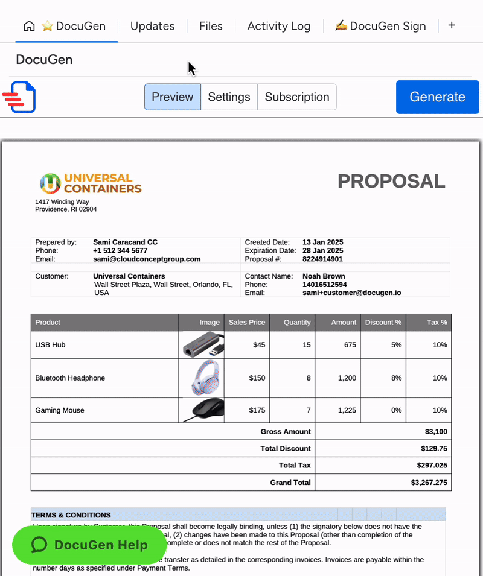Click the Created Date value 13 Jan 2025
Screen dimensions: 483x576
point(323,242)
